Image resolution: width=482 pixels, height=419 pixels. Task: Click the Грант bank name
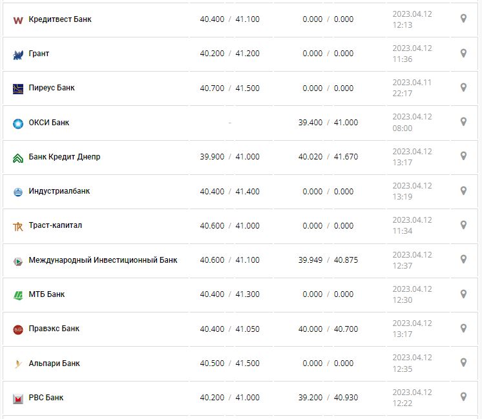coord(39,54)
